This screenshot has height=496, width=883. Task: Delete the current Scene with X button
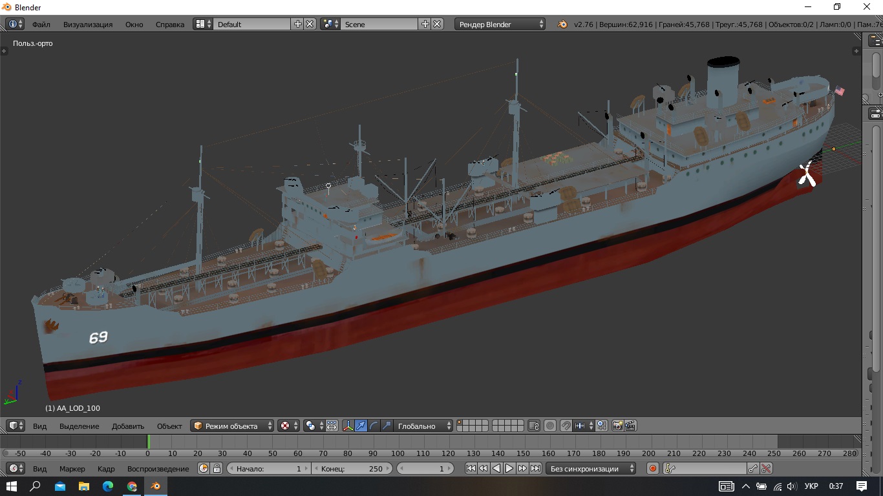coord(438,24)
